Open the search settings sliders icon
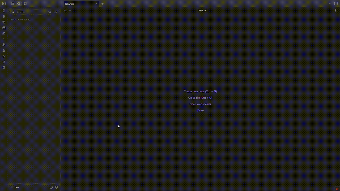340x191 pixels. click(56, 12)
